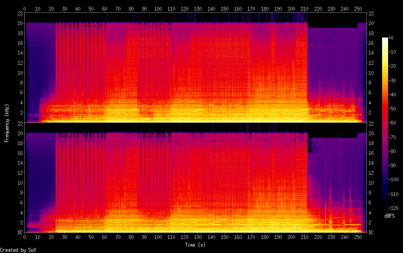Click the 20 kHz label right of lower spectrogram
Image resolution: width=403 pixels, height=253 pixels.
click(x=371, y=133)
